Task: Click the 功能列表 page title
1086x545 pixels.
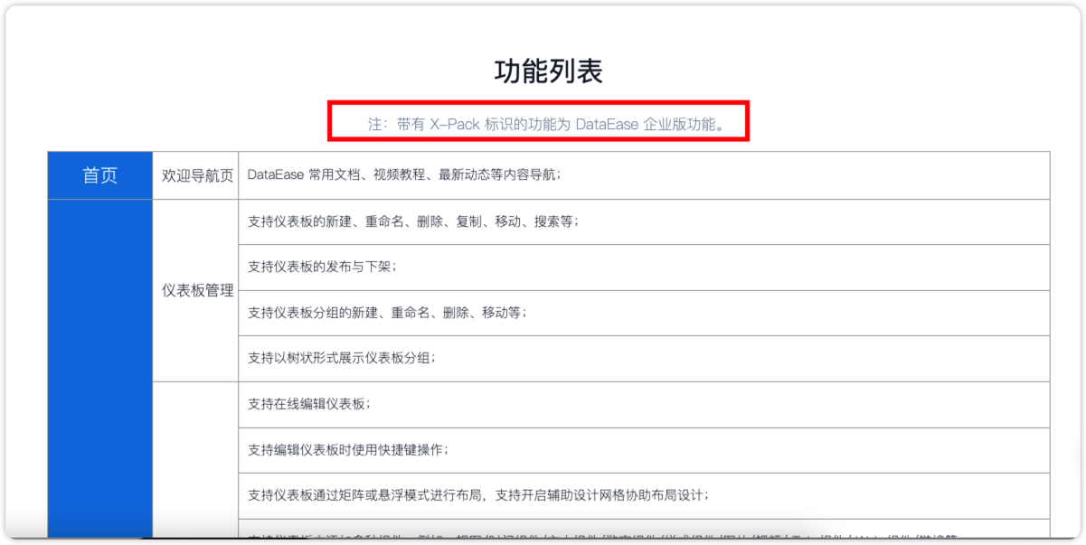Action: click(x=549, y=71)
